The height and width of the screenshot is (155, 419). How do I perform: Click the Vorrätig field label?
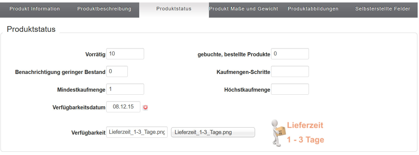[x=95, y=54]
